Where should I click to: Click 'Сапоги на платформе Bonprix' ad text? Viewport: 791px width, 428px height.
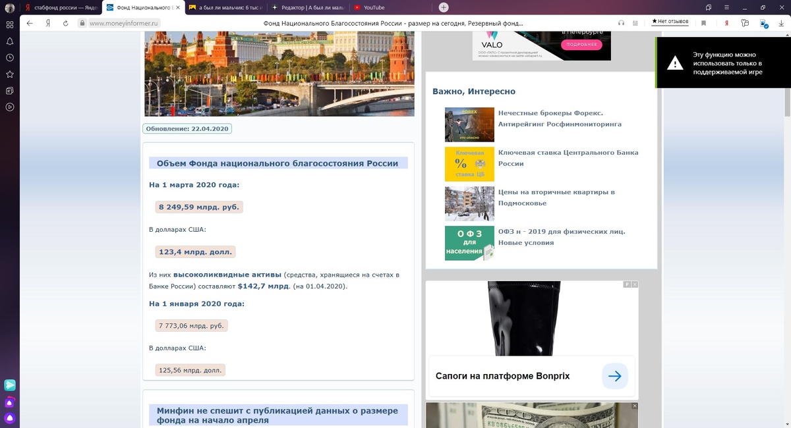click(502, 376)
